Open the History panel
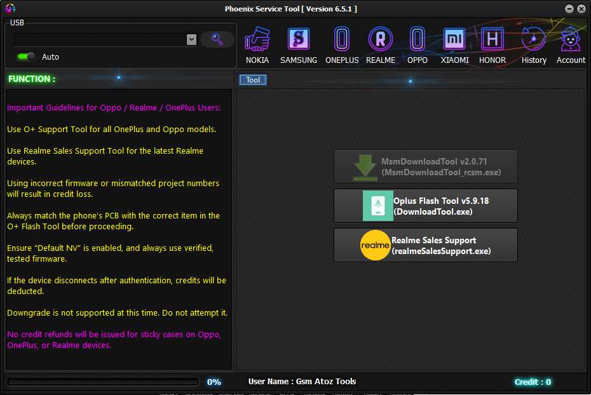Viewport: 591px width, 395px height. tap(533, 41)
